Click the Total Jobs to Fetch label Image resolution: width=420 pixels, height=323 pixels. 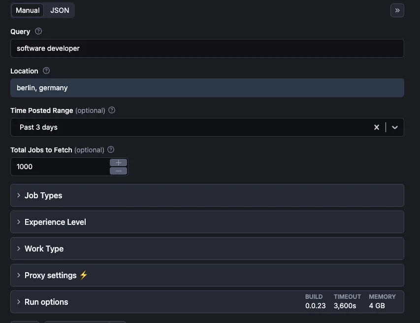coord(41,150)
